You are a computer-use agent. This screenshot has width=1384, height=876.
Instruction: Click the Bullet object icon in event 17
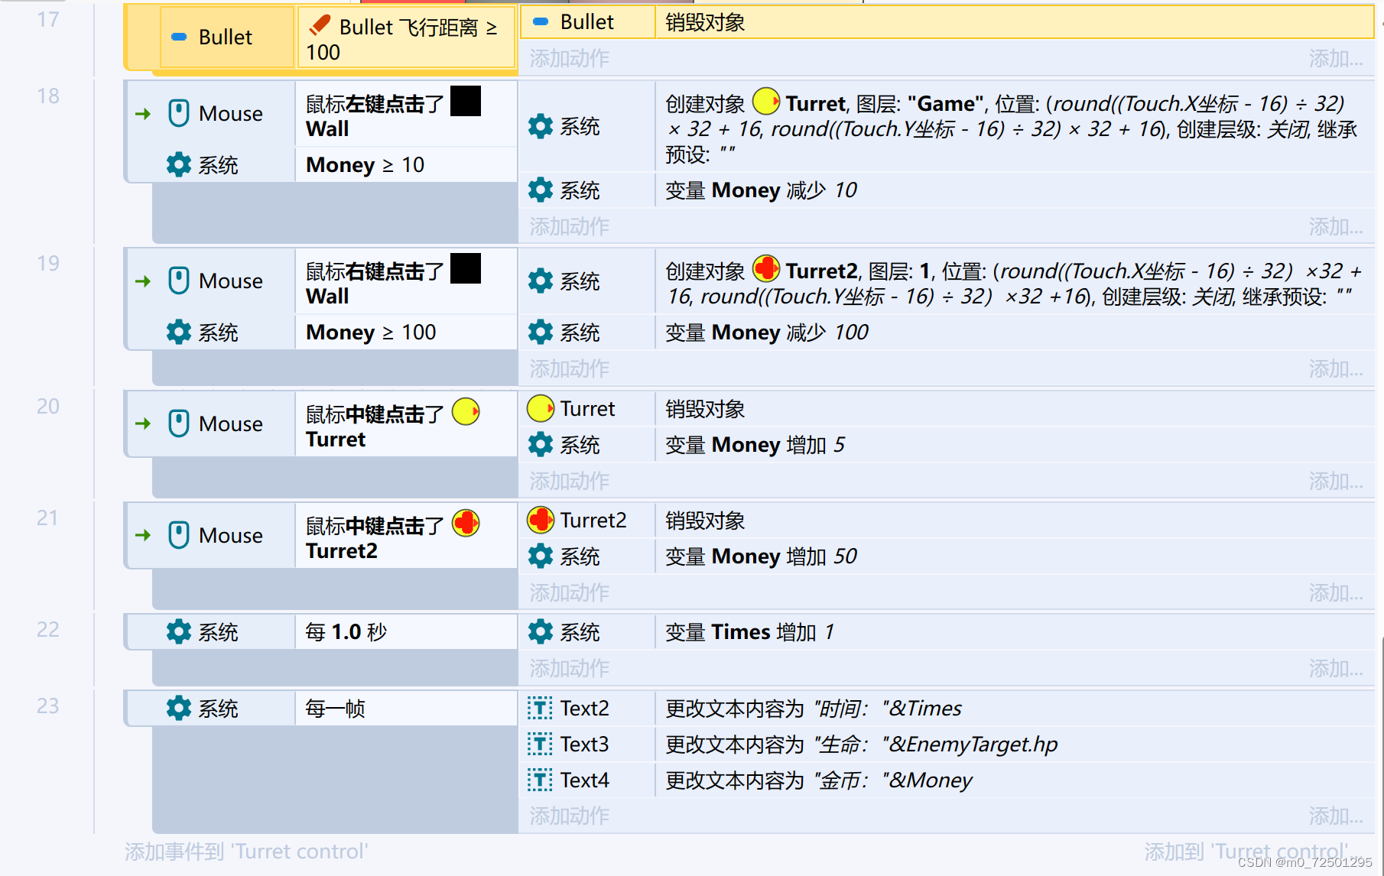point(178,36)
